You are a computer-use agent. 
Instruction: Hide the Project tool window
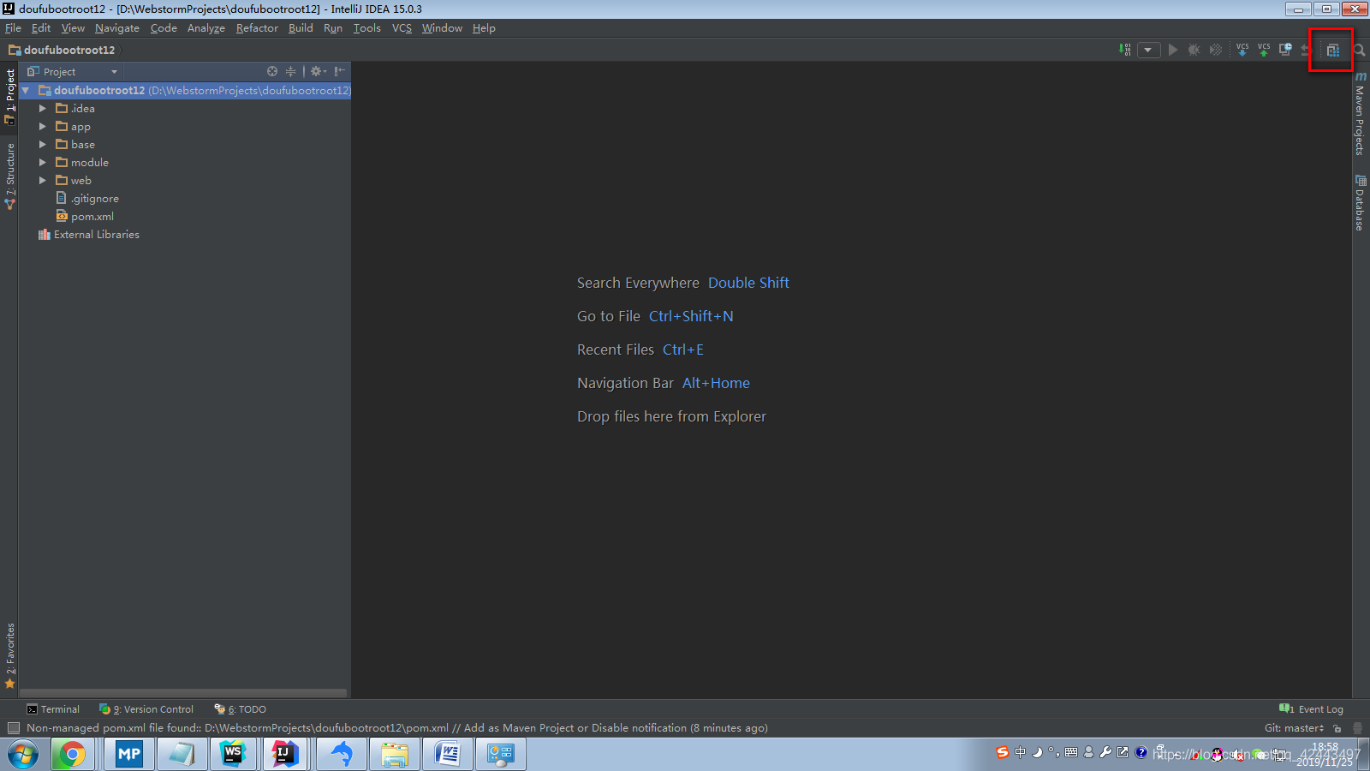point(339,71)
